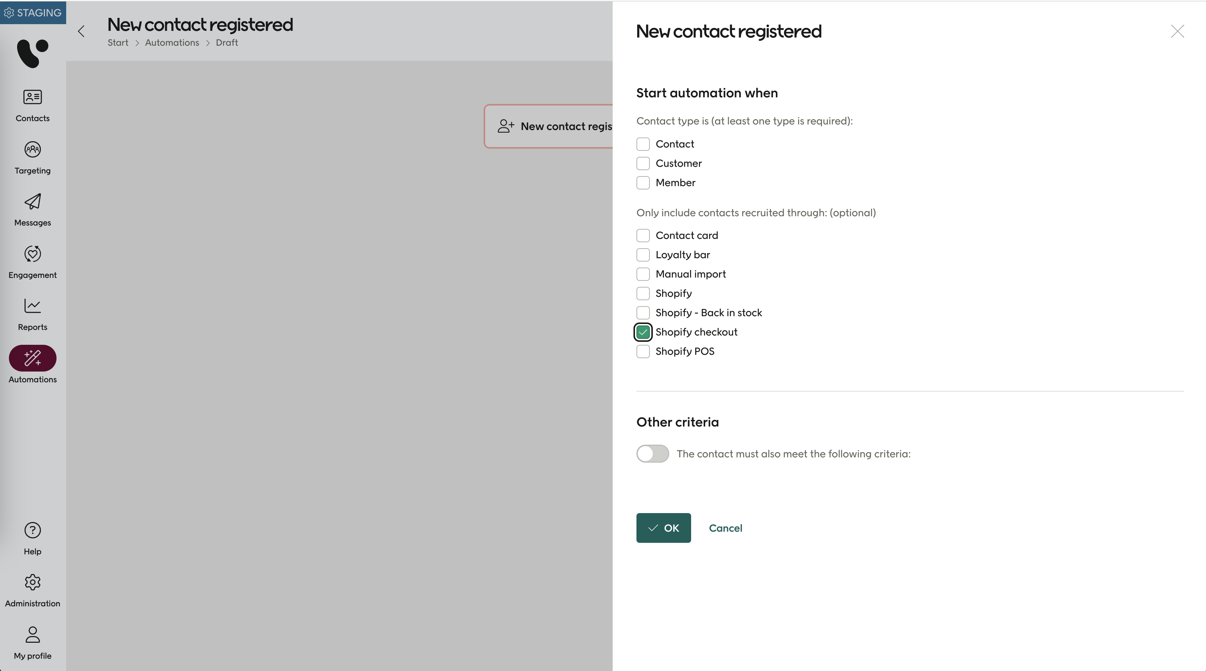Click the STAGING gear badge

[x=33, y=13]
